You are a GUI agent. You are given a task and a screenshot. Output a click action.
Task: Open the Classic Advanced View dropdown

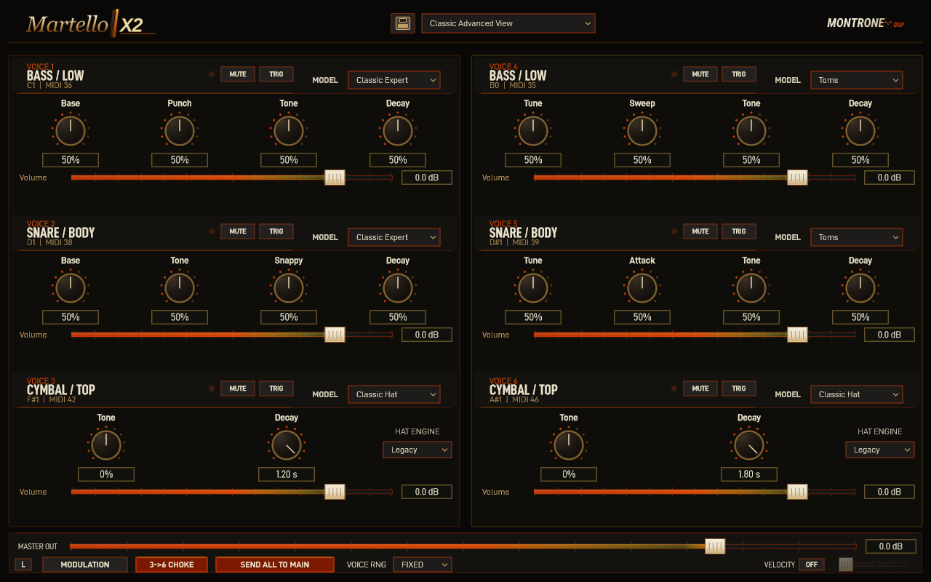pos(508,23)
